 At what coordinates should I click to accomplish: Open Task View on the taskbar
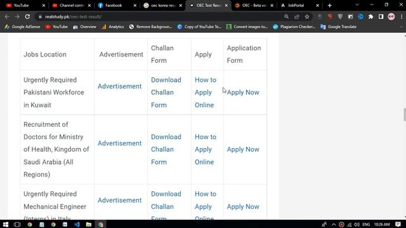pos(17,224)
